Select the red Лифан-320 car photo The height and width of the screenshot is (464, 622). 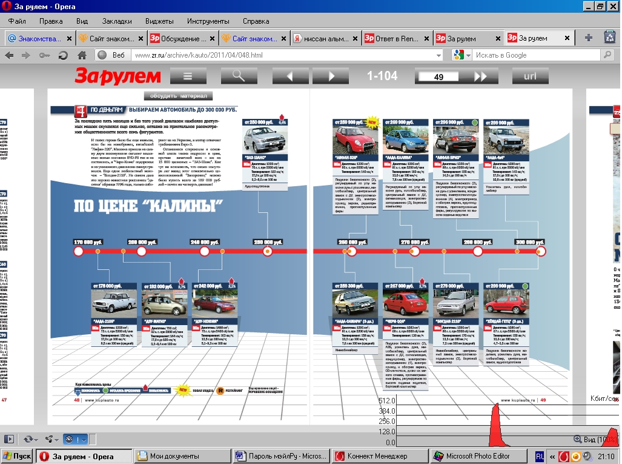(x=356, y=140)
